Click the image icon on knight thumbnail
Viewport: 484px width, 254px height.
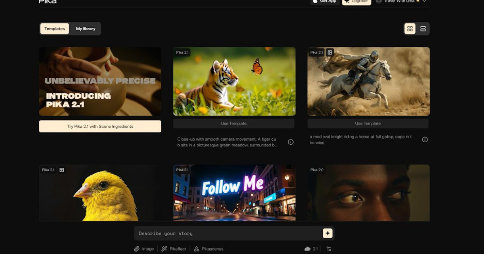pyautogui.click(x=330, y=52)
